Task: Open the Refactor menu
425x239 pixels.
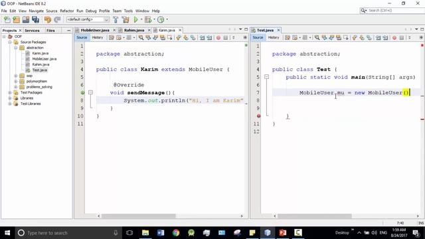Action: pos(66,11)
